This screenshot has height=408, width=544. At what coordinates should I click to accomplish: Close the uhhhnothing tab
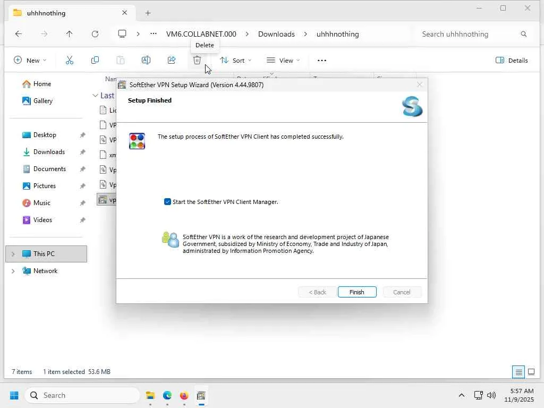124,13
